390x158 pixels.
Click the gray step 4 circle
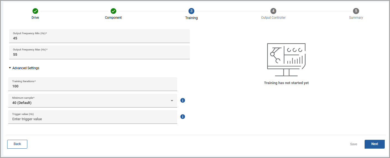[x=273, y=11]
